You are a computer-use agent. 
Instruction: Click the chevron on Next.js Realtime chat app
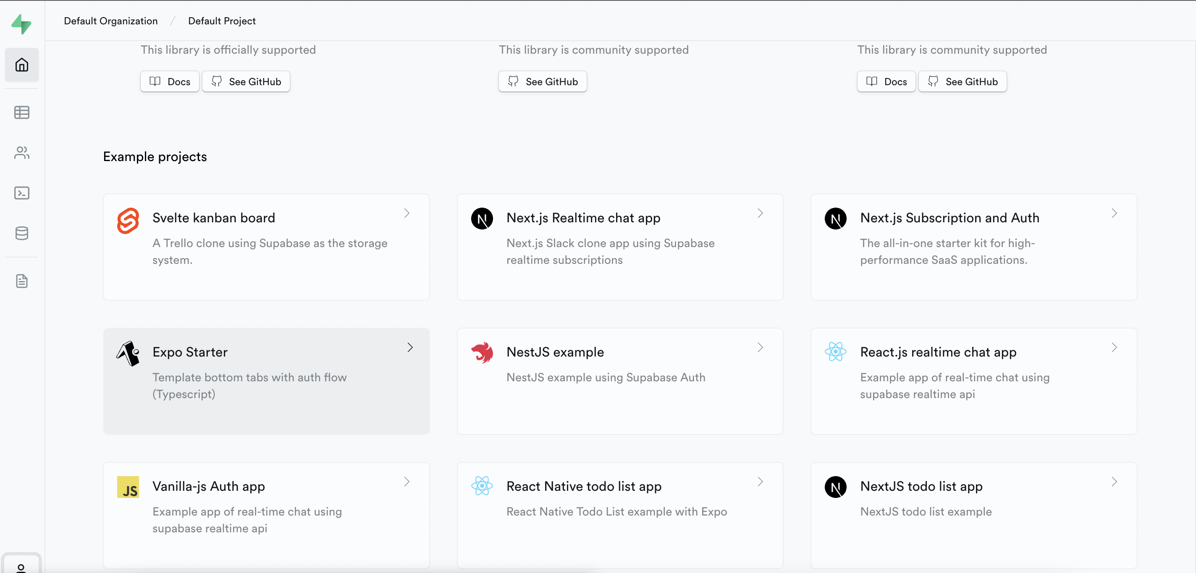click(760, 213)
